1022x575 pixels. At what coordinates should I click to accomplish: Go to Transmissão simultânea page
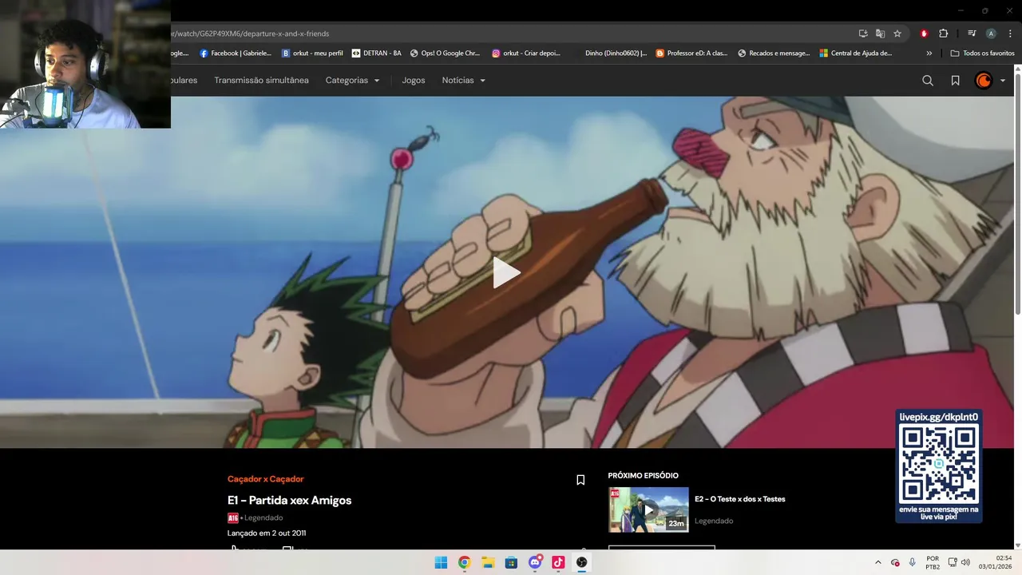coord(261,81)
